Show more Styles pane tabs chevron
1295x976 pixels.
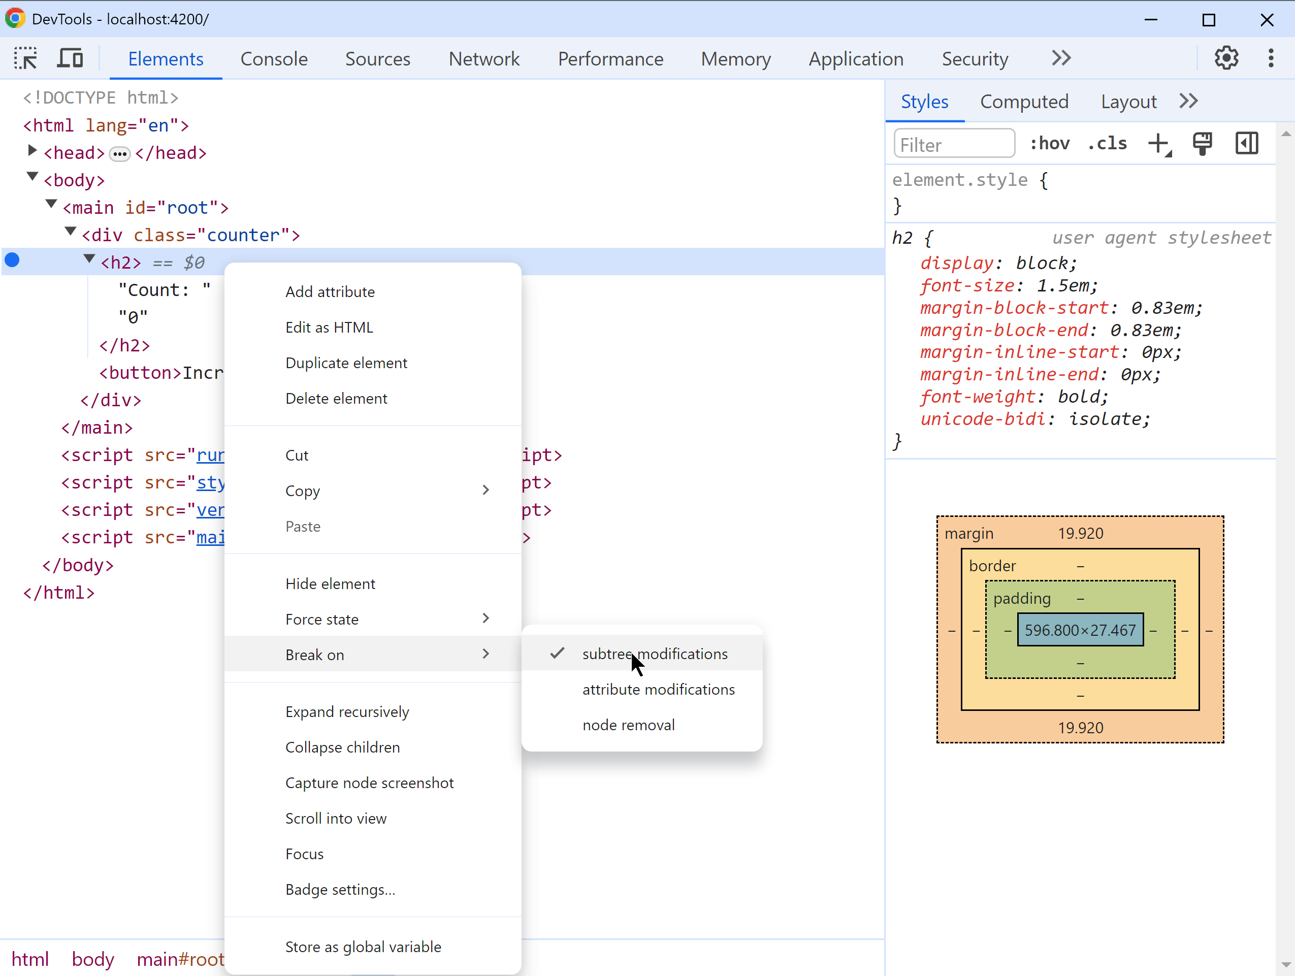tap(1188, 101)
